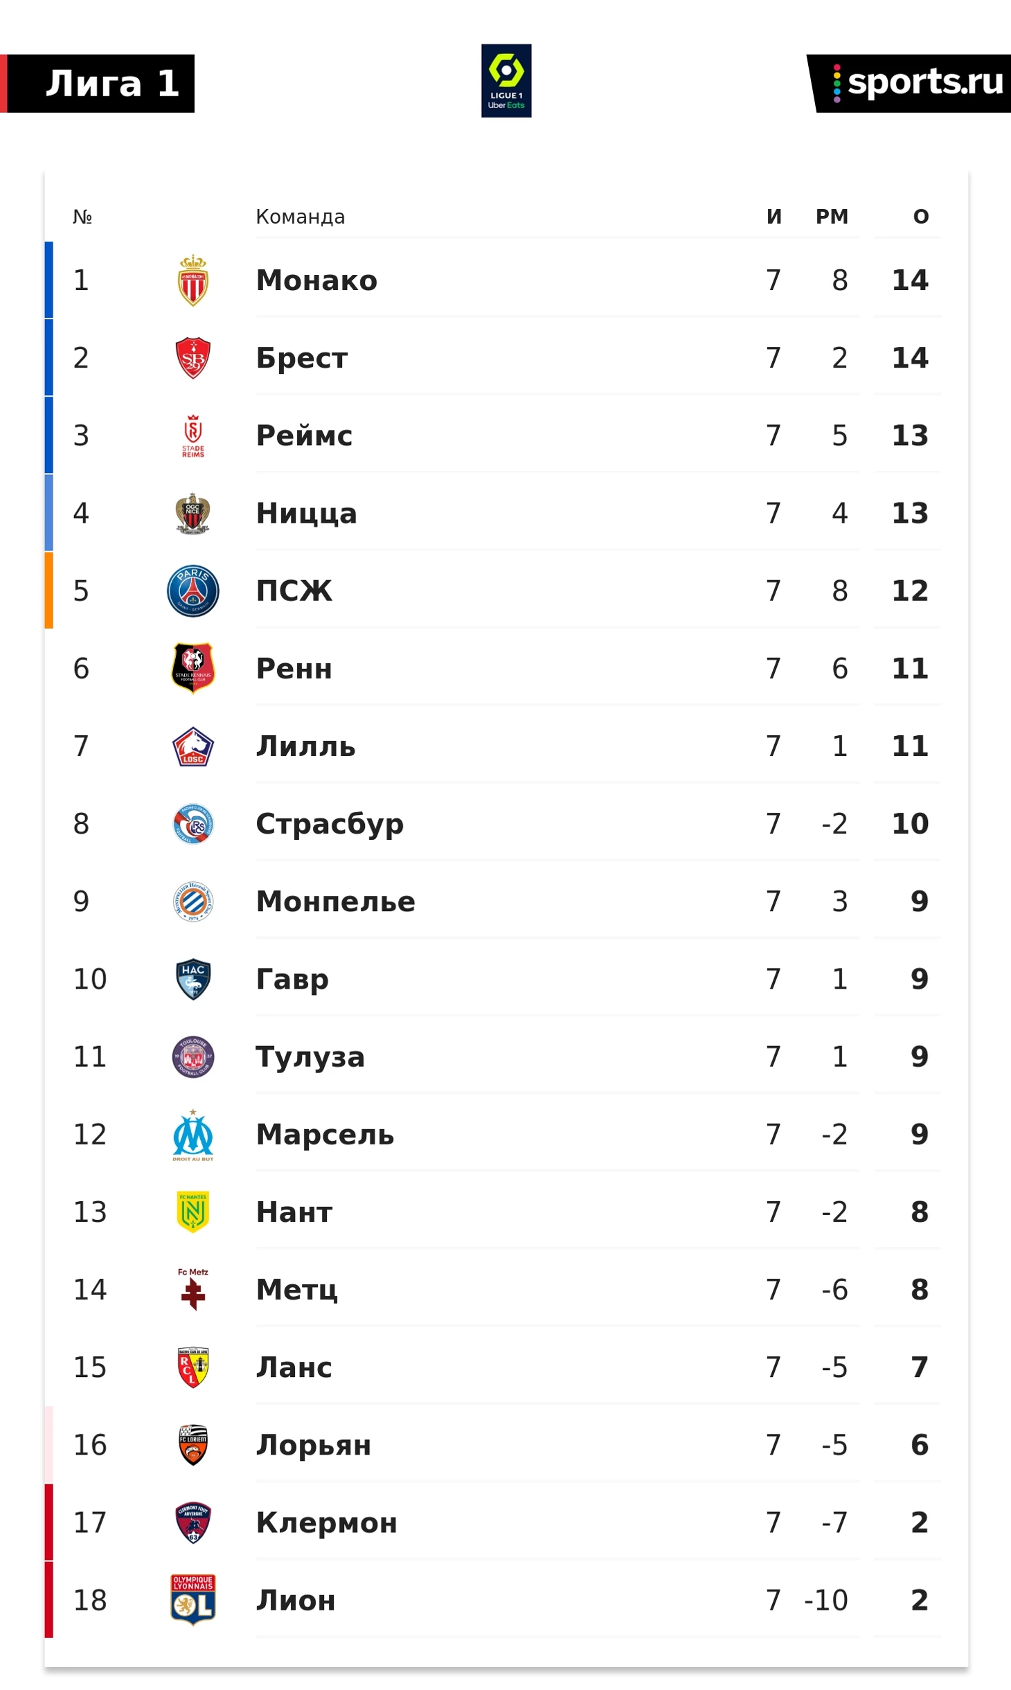The image size is (1011, 1690).
Task: Click the О points column header
Action: click(920, 217)
